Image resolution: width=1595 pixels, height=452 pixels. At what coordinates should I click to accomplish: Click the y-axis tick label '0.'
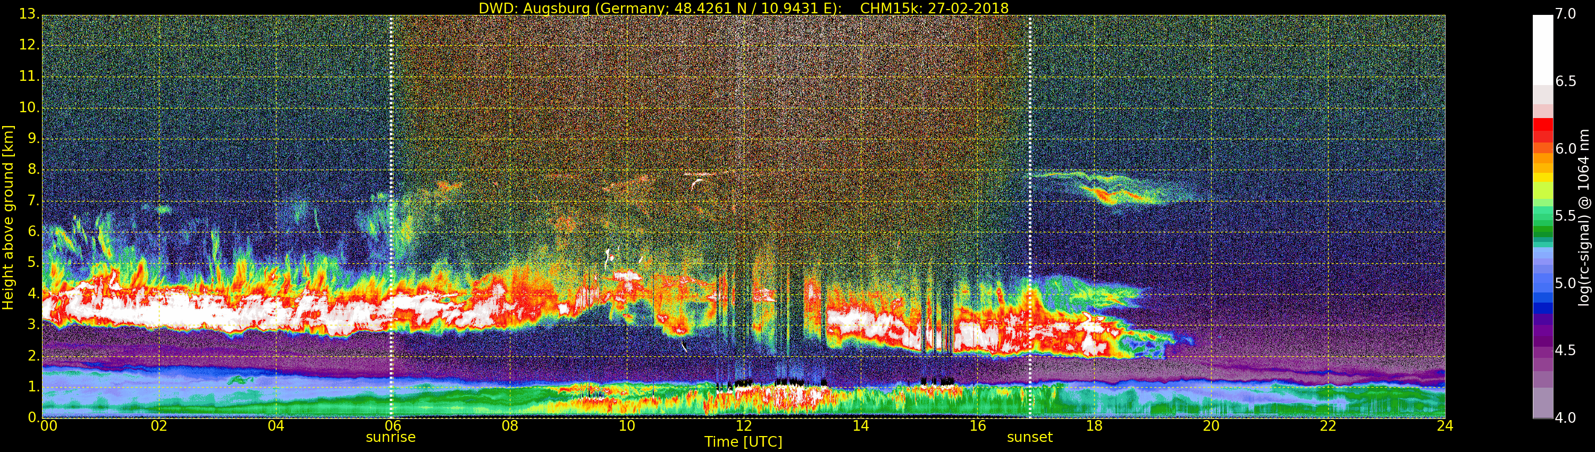[x=33, y=417]
